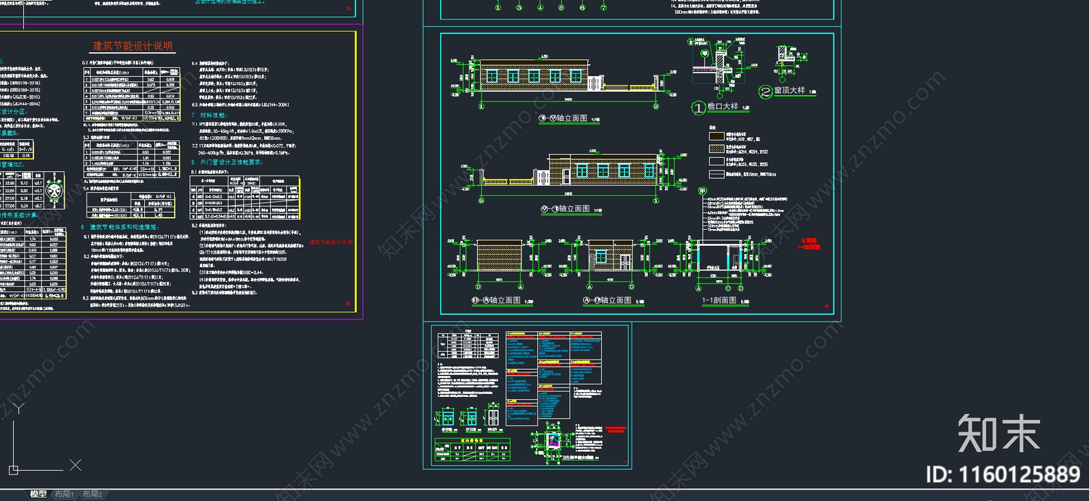Open the 布局1 layout tab

pyautogui.click(x=64, y=494)
